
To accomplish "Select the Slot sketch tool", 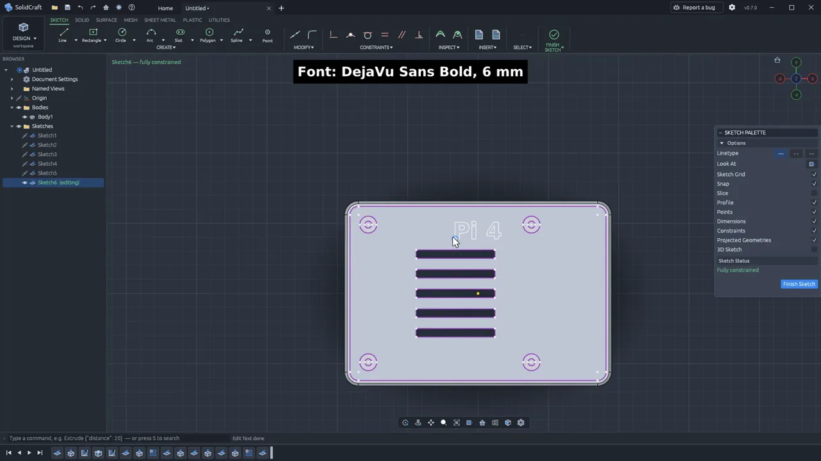I will (180, 35).
